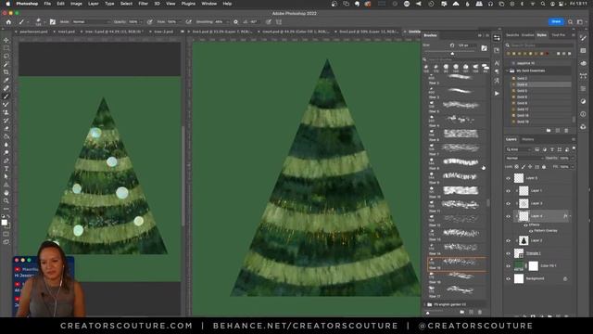Click the Share button

pyautogui.click(x=556, y=21)
